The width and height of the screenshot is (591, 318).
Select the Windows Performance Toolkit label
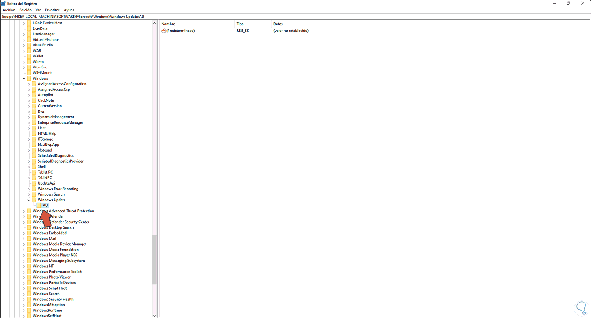pyautogui.click(x=57, y=271)
